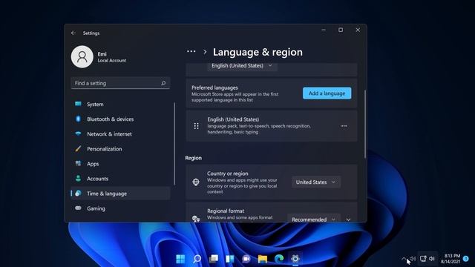This screenshot has width=475, height=267.
Task: Open Gaming settings category
Action: (120, 208)
